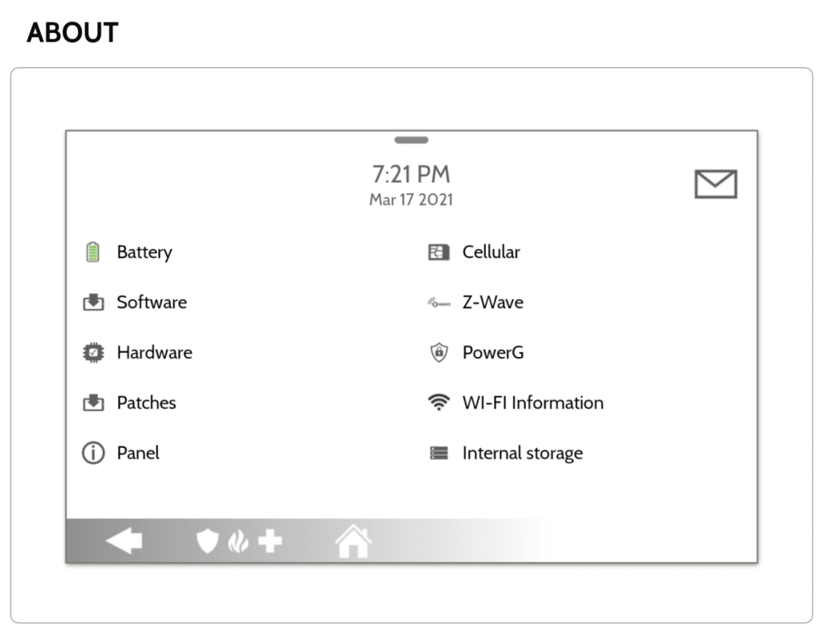Click the Wi-Fi signal icon
This screenshot has height=634, width=822.
[x=439, y=402]
